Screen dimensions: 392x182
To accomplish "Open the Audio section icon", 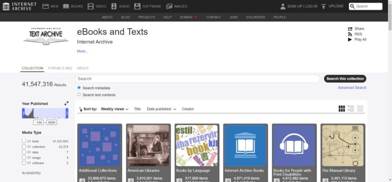I will coord(114,6).
